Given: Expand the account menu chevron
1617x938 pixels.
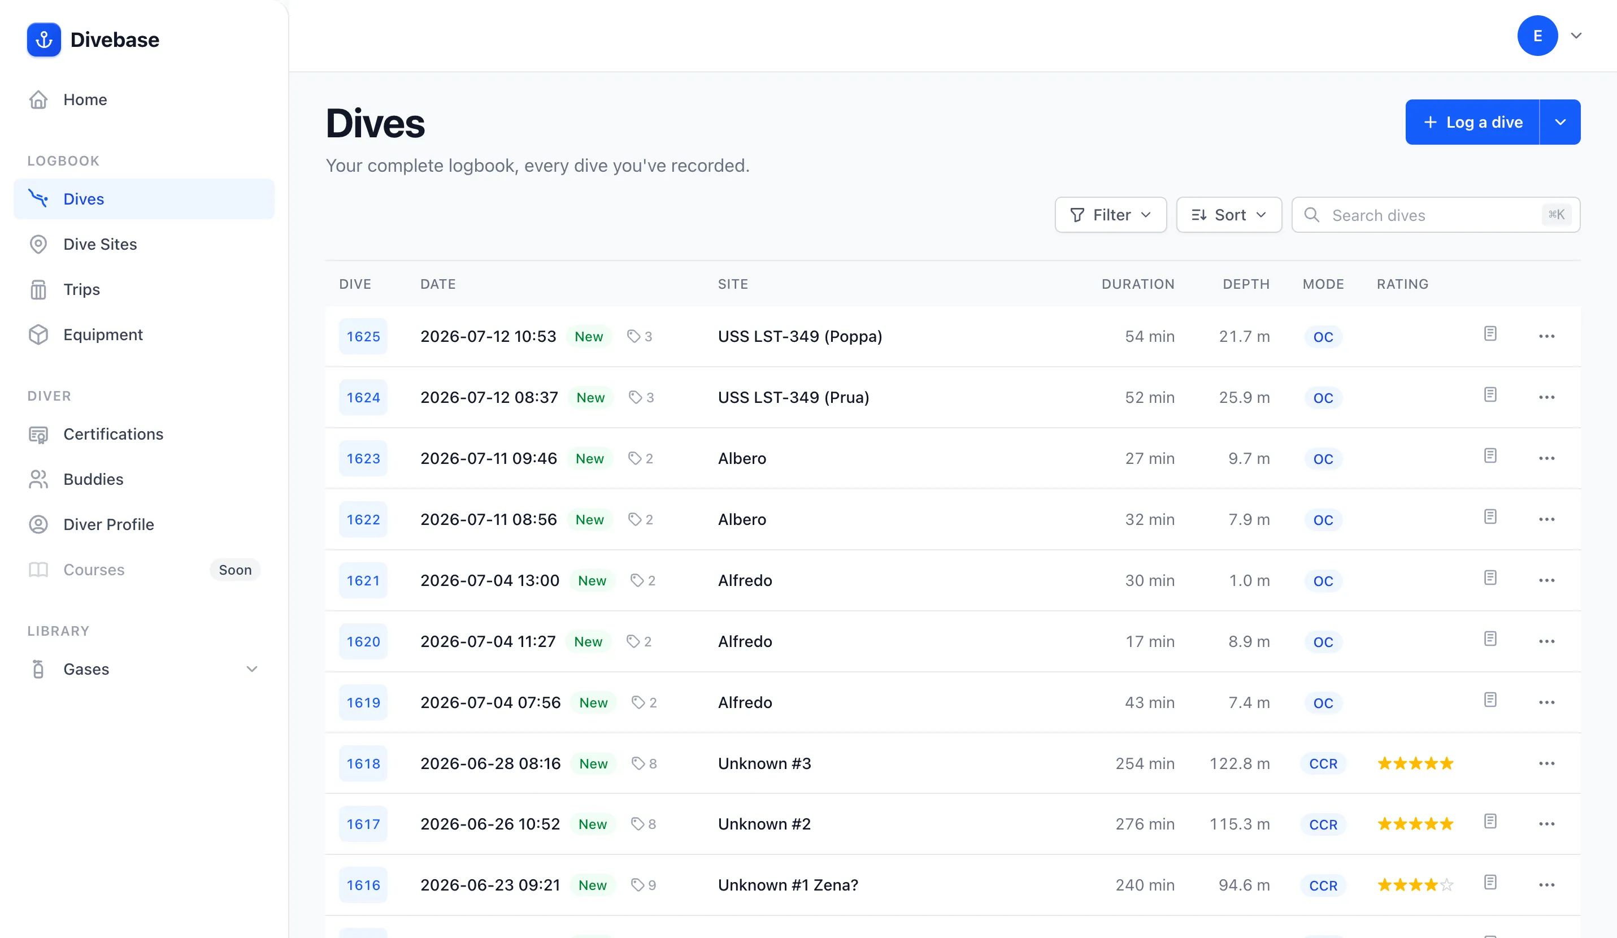Looking at the screenshot, I should pos(1576,36).
